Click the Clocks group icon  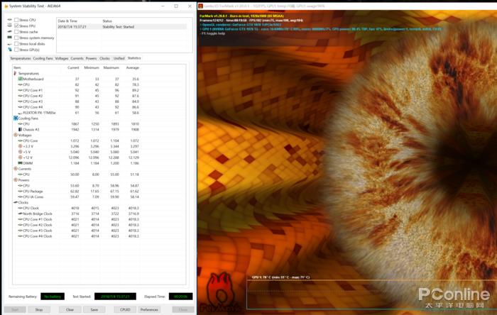pos(16,202)
